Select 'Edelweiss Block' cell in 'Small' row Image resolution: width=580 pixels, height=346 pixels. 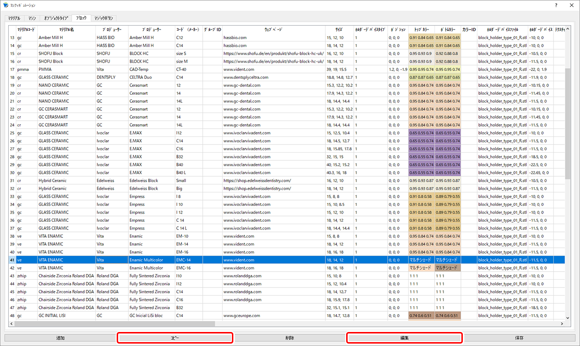pos(151,181)
